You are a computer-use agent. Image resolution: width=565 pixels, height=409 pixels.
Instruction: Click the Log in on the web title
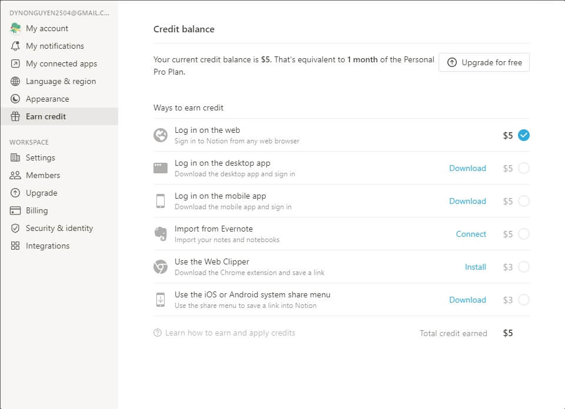click(207, 130)
